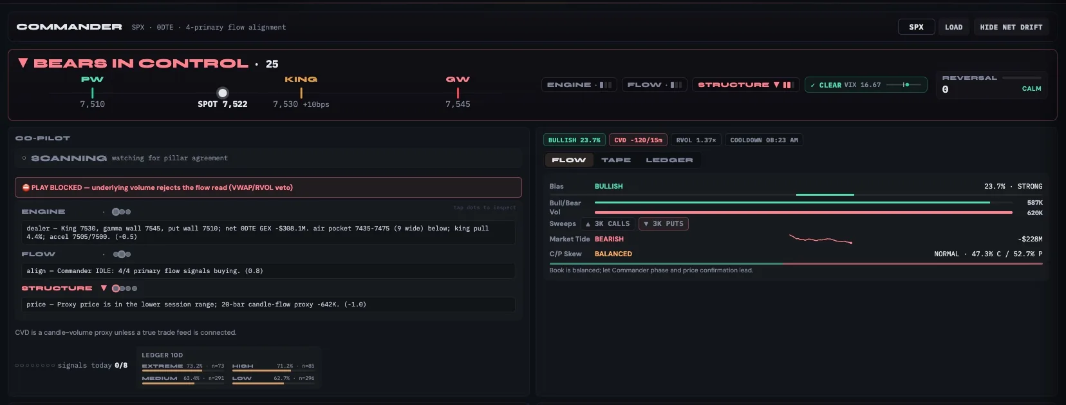Click the COMMANDER logo

[x=69, y=27]
